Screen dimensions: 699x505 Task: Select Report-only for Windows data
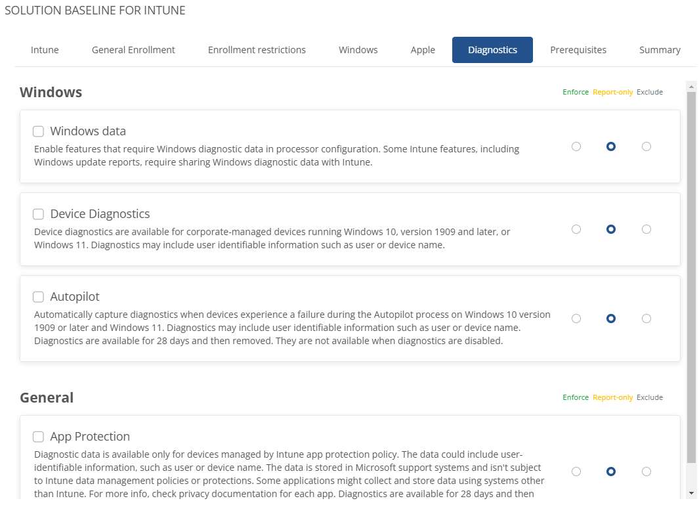pos(611,146)
